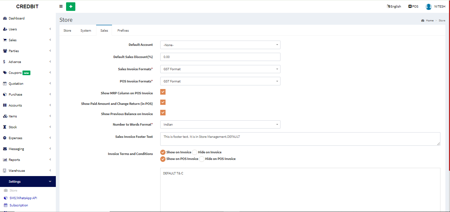Viewport: 450px width, 212px height.
Task: Click the terms and conditions text area
Action: [300, 190]
